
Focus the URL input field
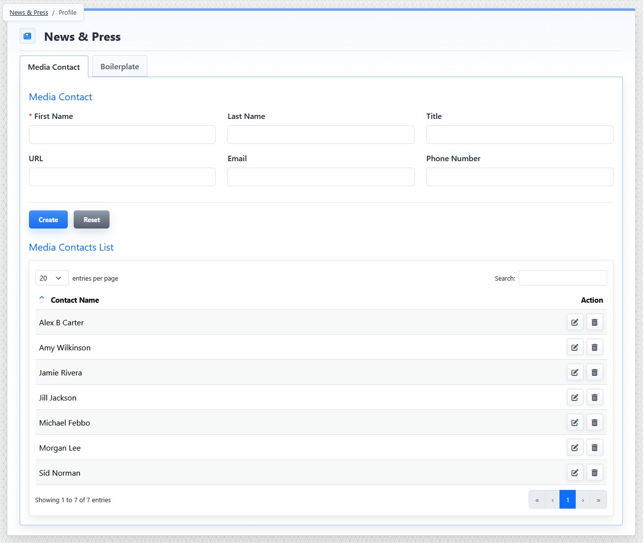click(x=122, y=177)
